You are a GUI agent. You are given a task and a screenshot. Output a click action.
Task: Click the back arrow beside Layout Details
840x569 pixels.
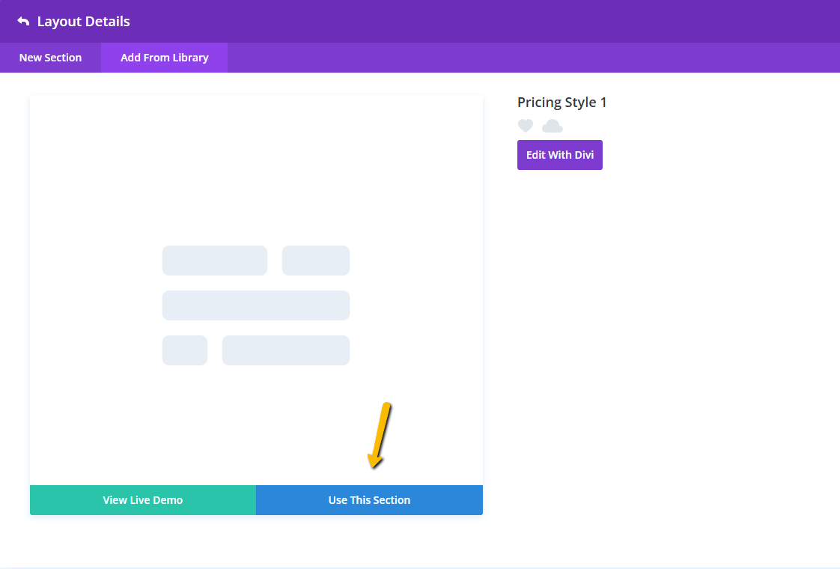click(x=23, y=22)
